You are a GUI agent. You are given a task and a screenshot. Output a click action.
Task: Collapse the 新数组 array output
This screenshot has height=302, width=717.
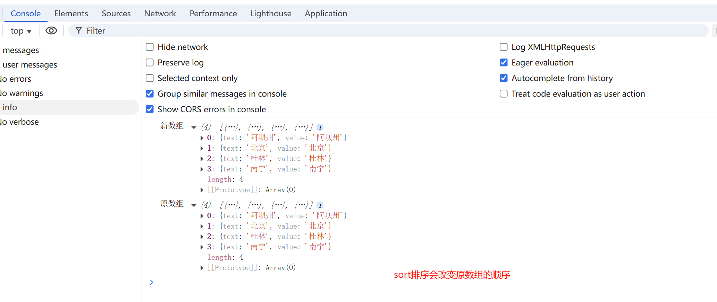194,127
